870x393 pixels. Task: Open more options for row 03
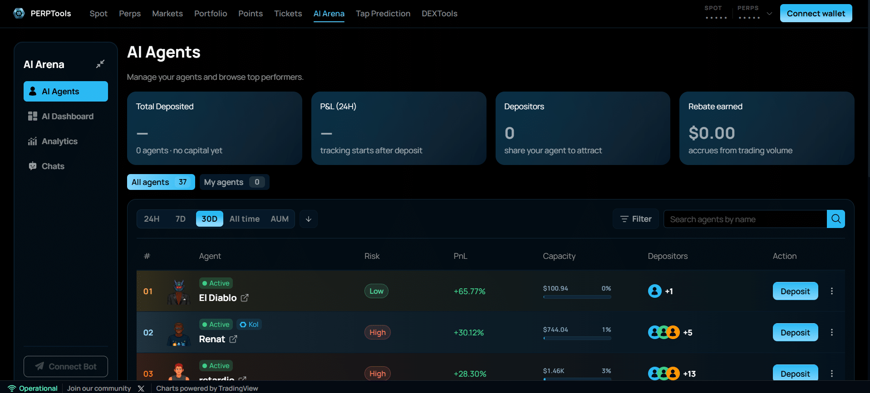(x=832, y=374)
